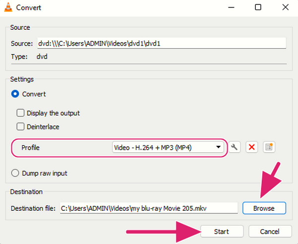Click the 'Profile' label
Screen dimensions: 298x244
[x=30, y=148]
